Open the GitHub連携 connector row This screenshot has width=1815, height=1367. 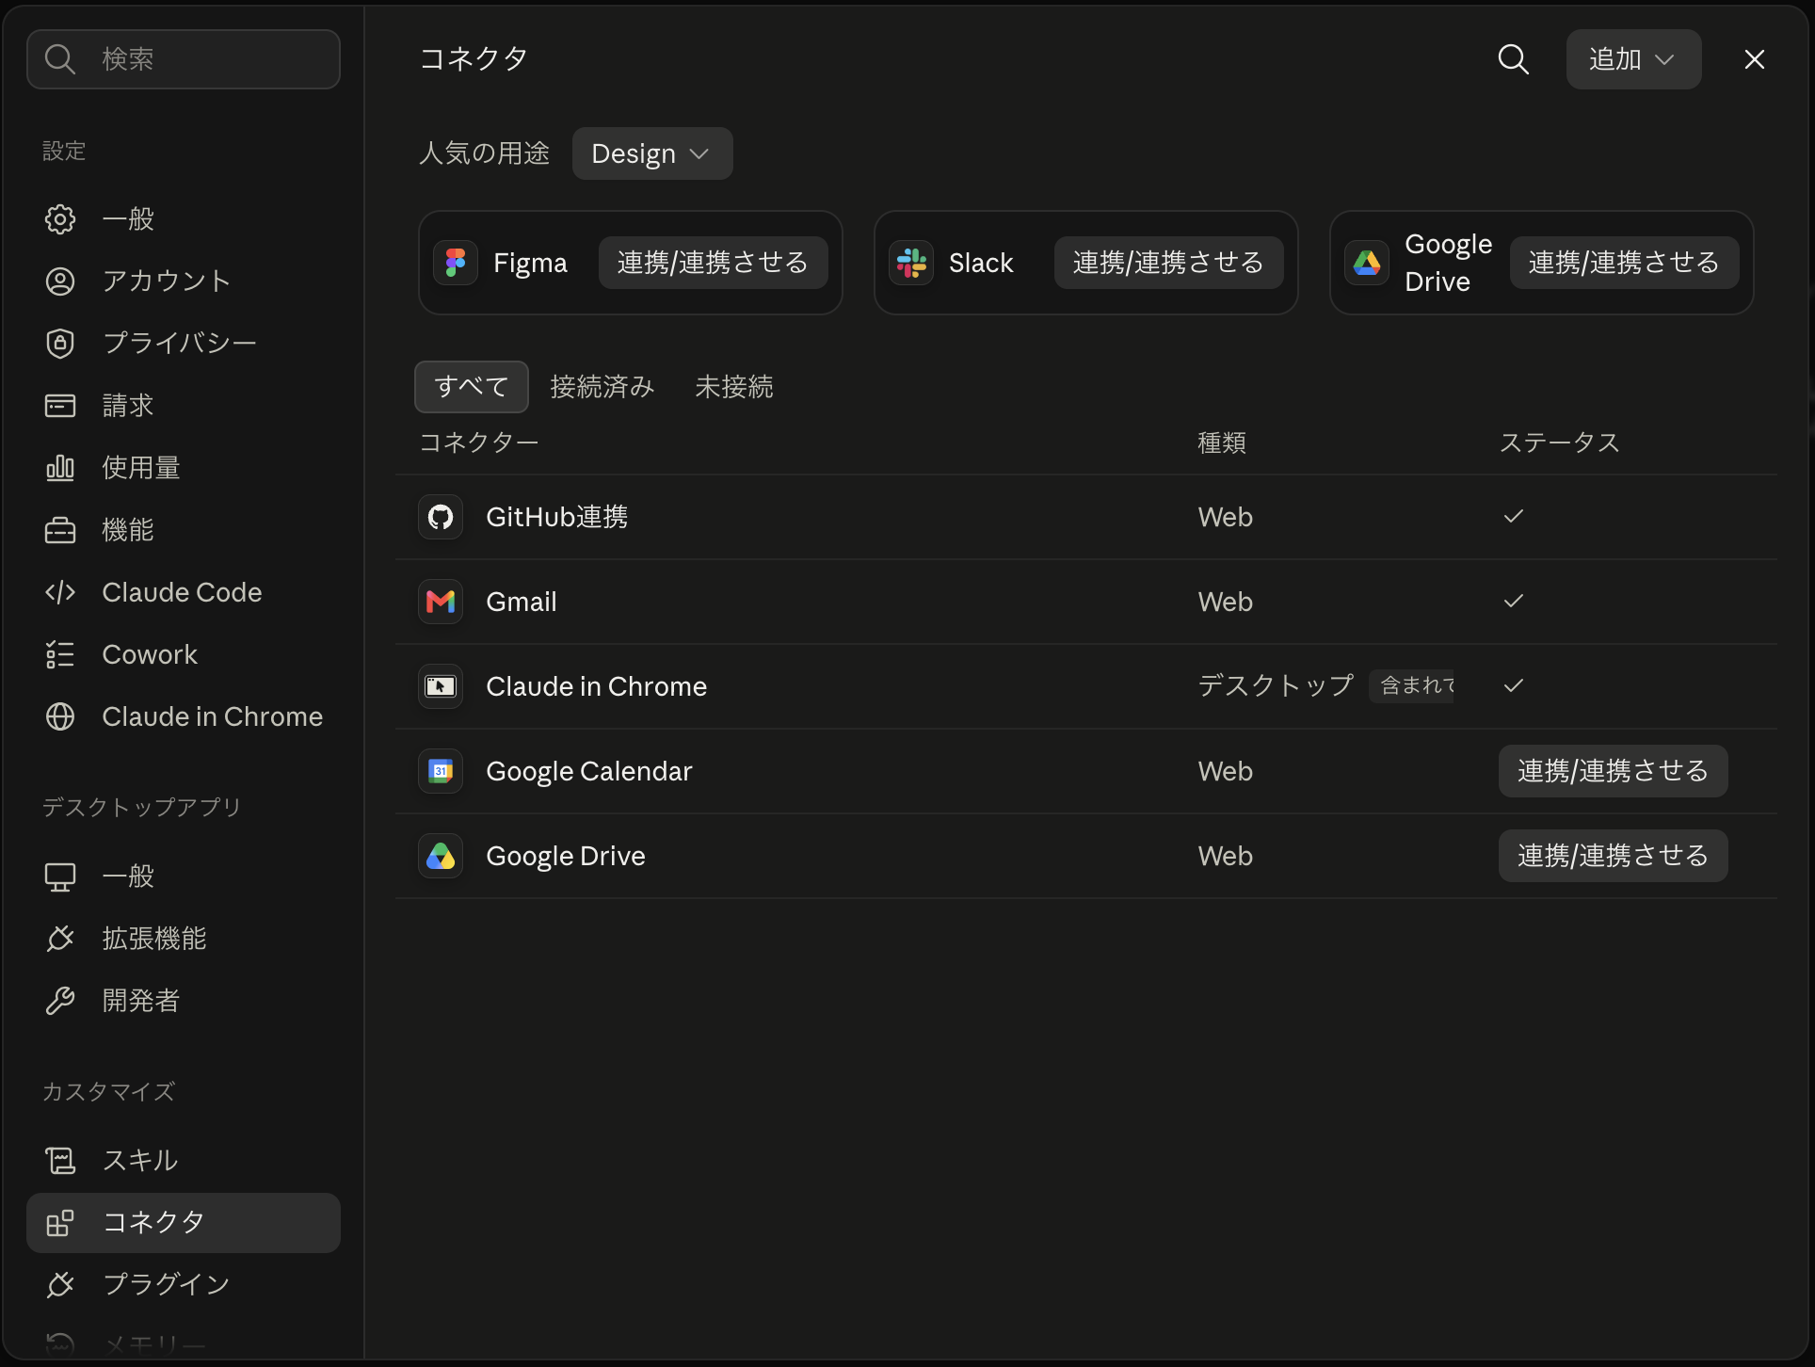click(1086, 517)
